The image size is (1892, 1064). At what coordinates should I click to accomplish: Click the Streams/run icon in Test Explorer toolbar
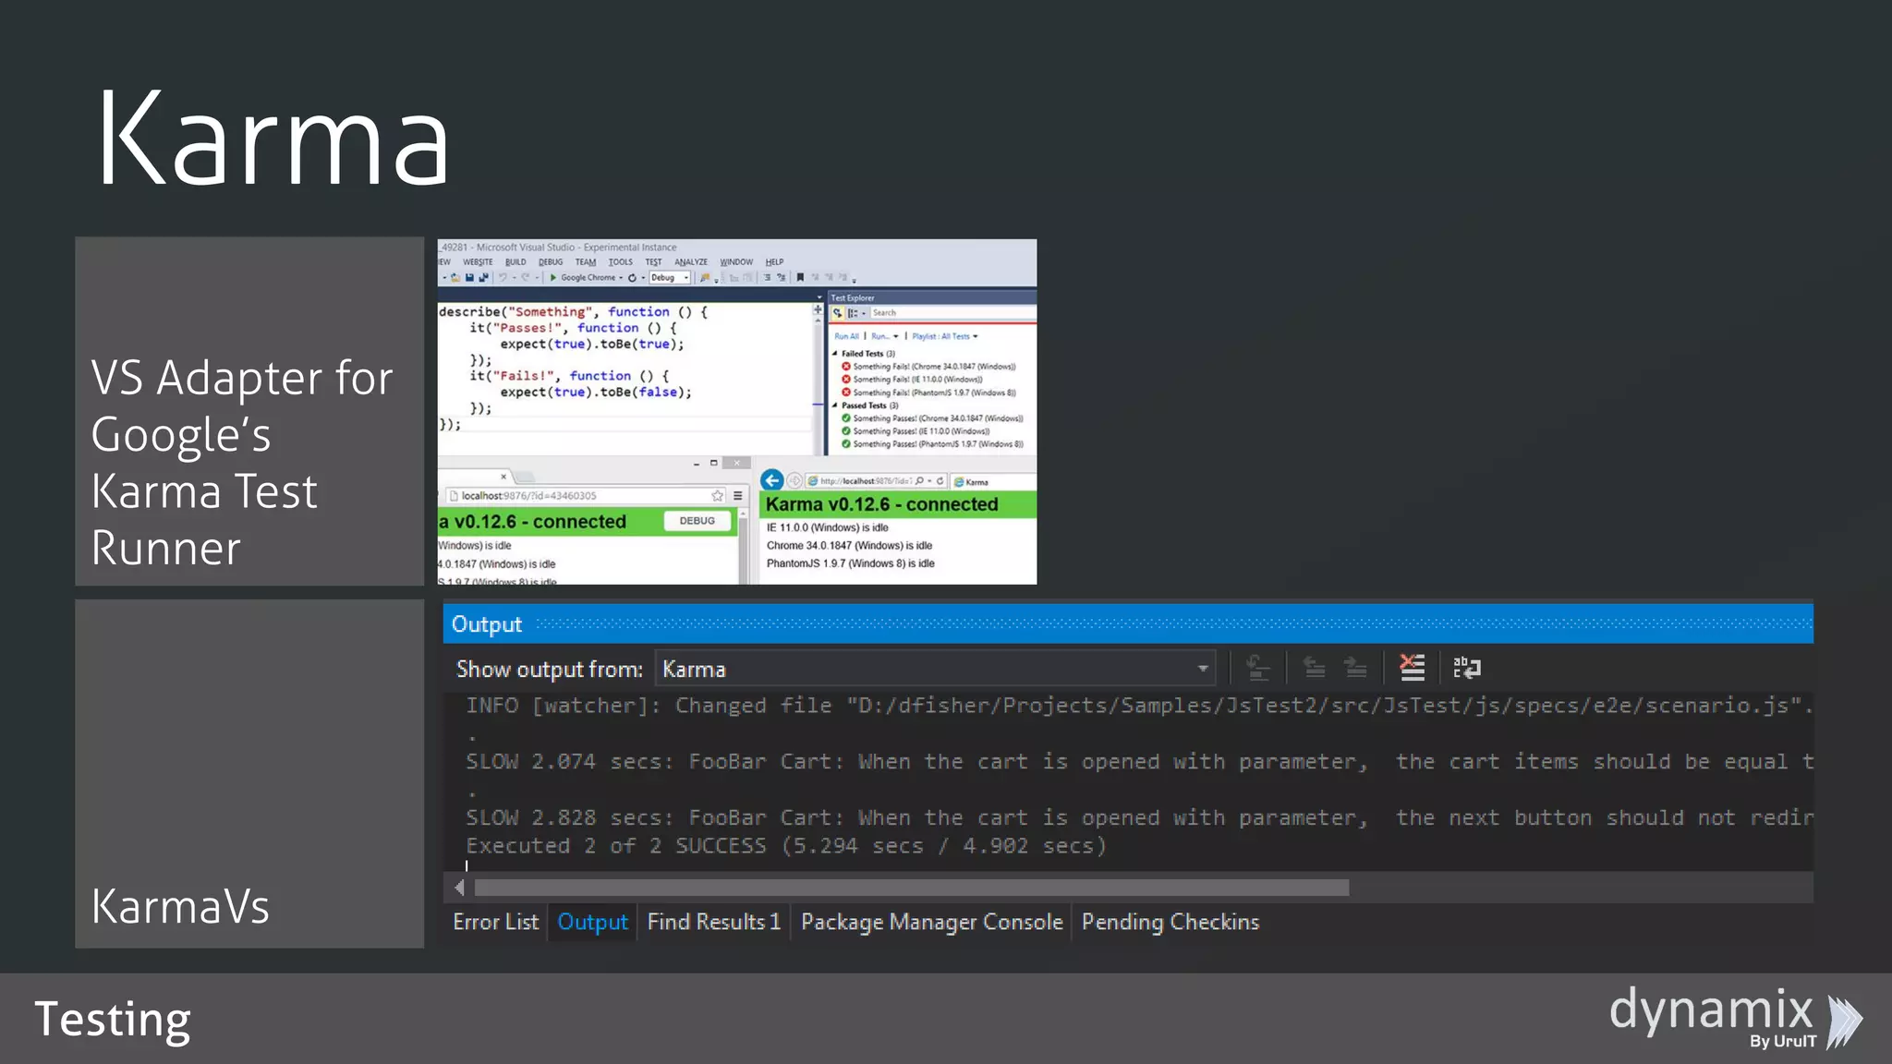point(837,313)
